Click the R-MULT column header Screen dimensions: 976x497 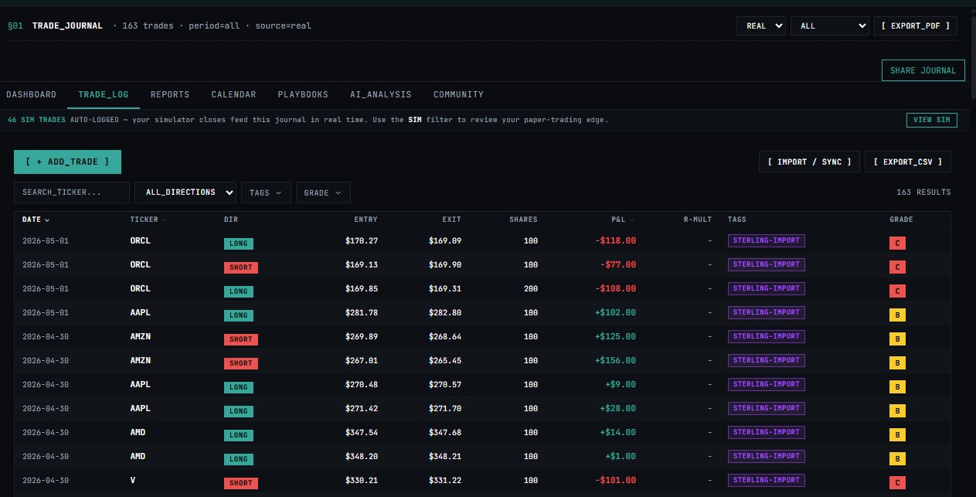[698, 220]
